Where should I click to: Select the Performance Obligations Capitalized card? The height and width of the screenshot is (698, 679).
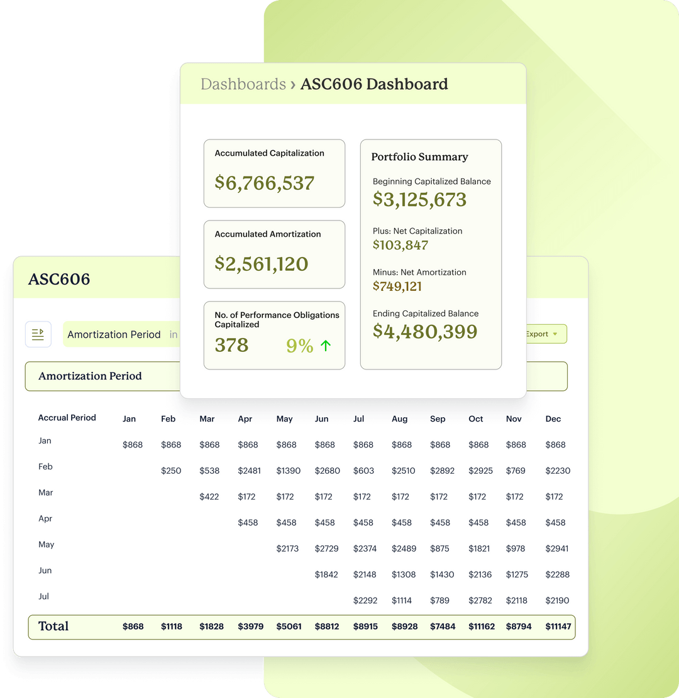point(274,335)
